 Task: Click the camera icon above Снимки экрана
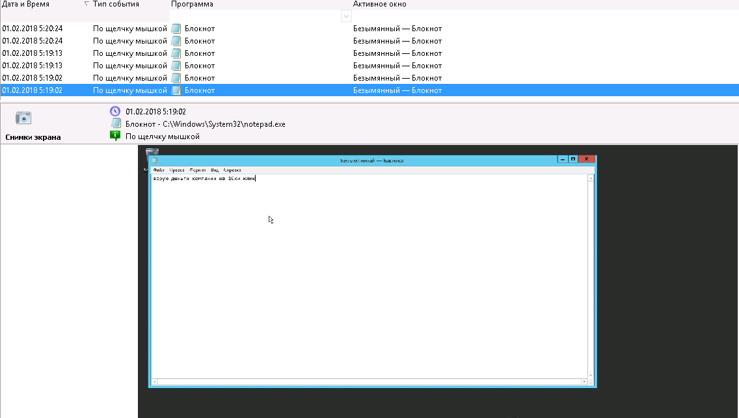click(x=23, y=118)
